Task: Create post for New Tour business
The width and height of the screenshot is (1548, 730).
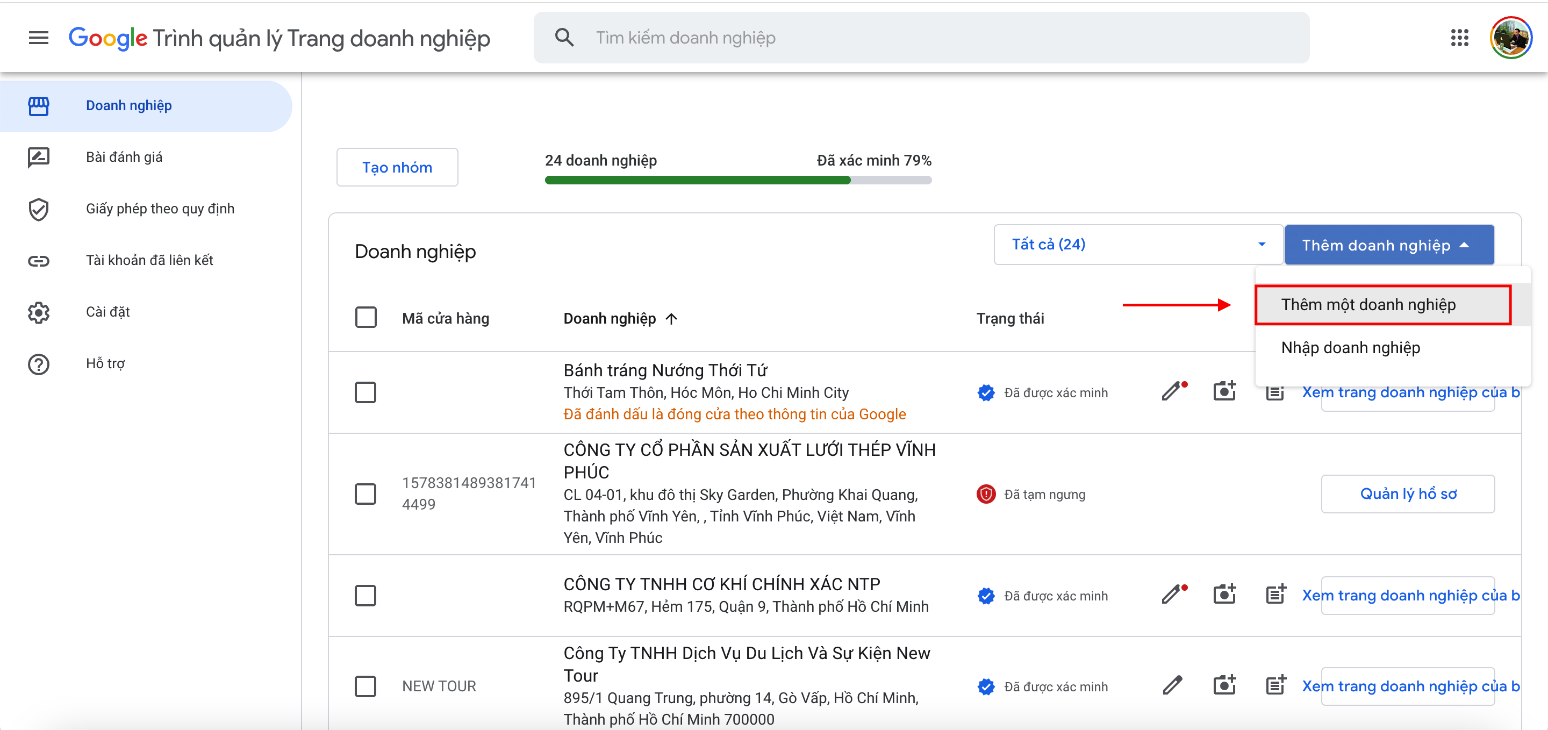Action: 1276,685
